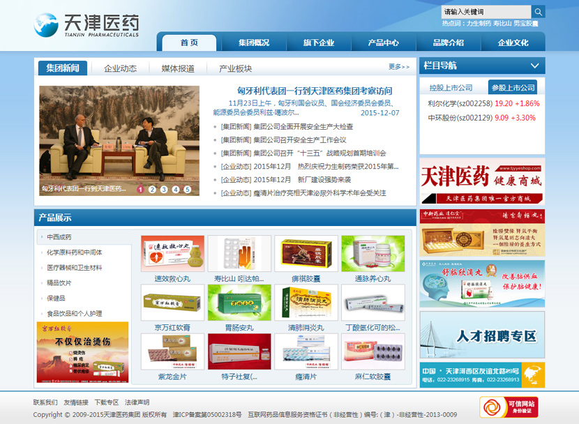
Task: Open news 癃清片治疗亮相天津泌尿外科学术年会
Action: point(303,193)
